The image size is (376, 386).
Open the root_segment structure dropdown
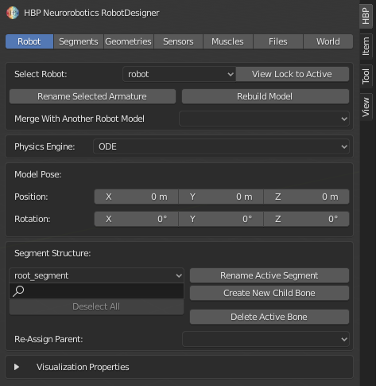pyautogui.click(x=96, y=275)
